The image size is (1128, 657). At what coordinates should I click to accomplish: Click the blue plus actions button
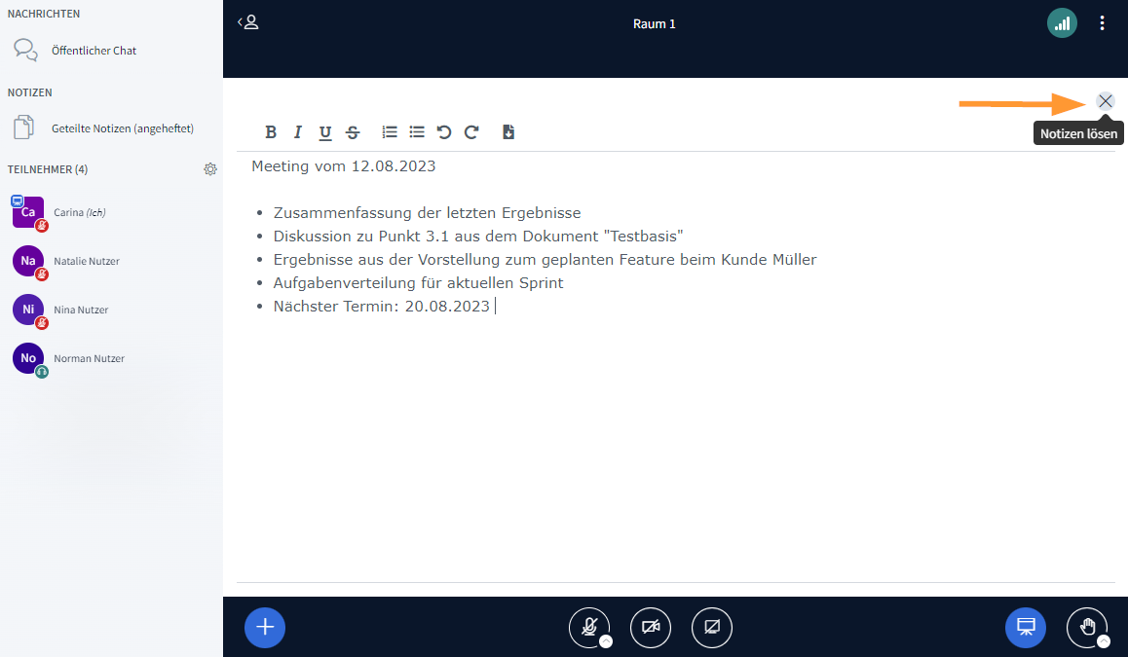click(265, 627)
